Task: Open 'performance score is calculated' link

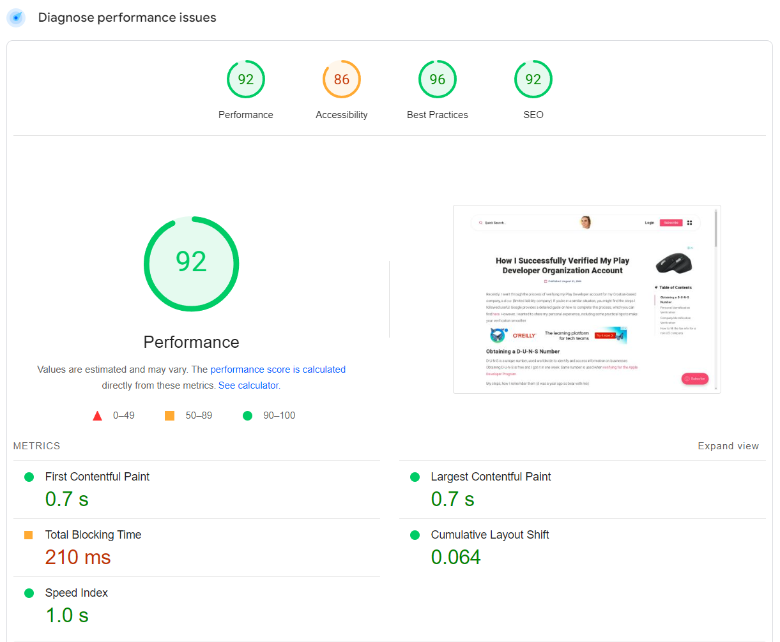Action: (x=278, y=370)
